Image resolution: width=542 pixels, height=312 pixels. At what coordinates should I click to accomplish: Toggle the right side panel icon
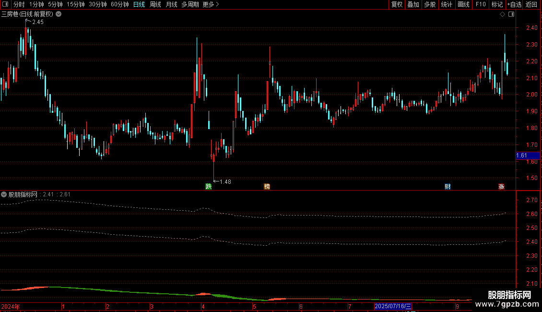pos(511,14)
